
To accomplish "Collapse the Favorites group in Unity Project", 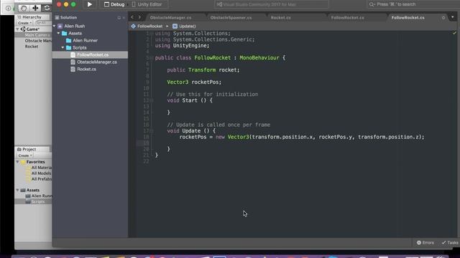I will 17,162.
